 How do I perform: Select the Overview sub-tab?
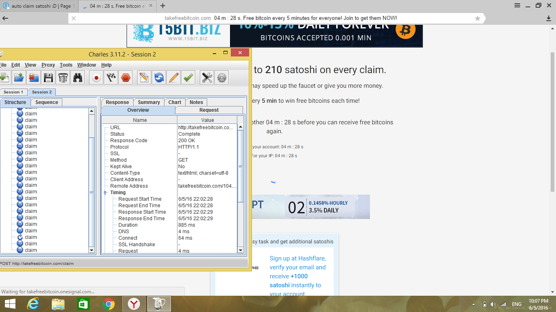tap(138, 110)
